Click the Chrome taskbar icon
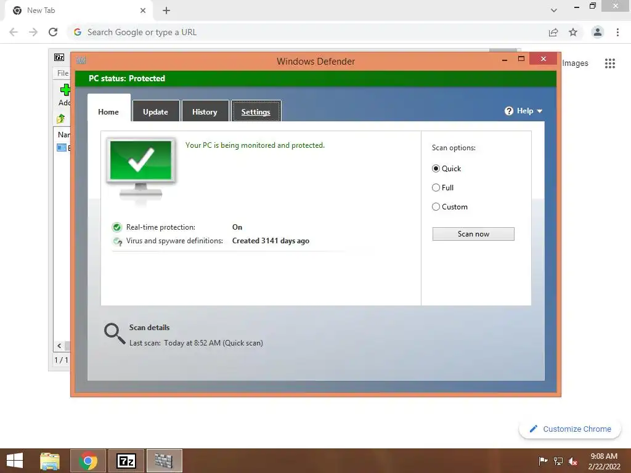Image resolution: width=631 pixels, height=473 pixels. pyautogui.click(x=88, y=461)
